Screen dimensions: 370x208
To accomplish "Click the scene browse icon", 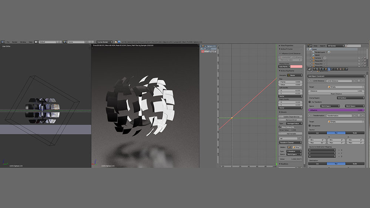I will tap(65, 42).
